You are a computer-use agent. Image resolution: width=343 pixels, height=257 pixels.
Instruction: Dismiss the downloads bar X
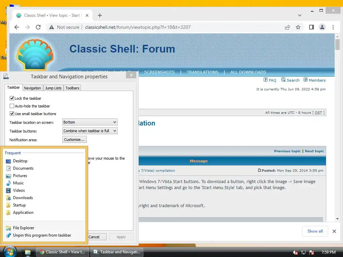(334, 231)
